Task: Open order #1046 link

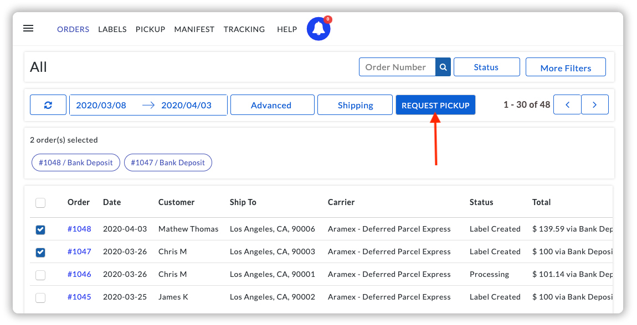Action: (79, 274)
